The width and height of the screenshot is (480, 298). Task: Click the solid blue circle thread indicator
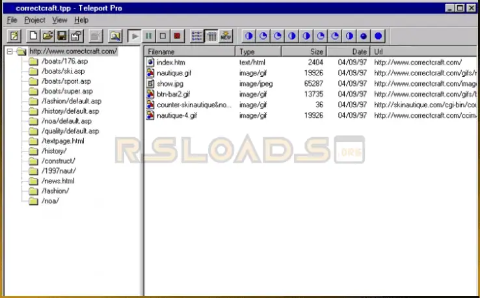tap(379, 36)
